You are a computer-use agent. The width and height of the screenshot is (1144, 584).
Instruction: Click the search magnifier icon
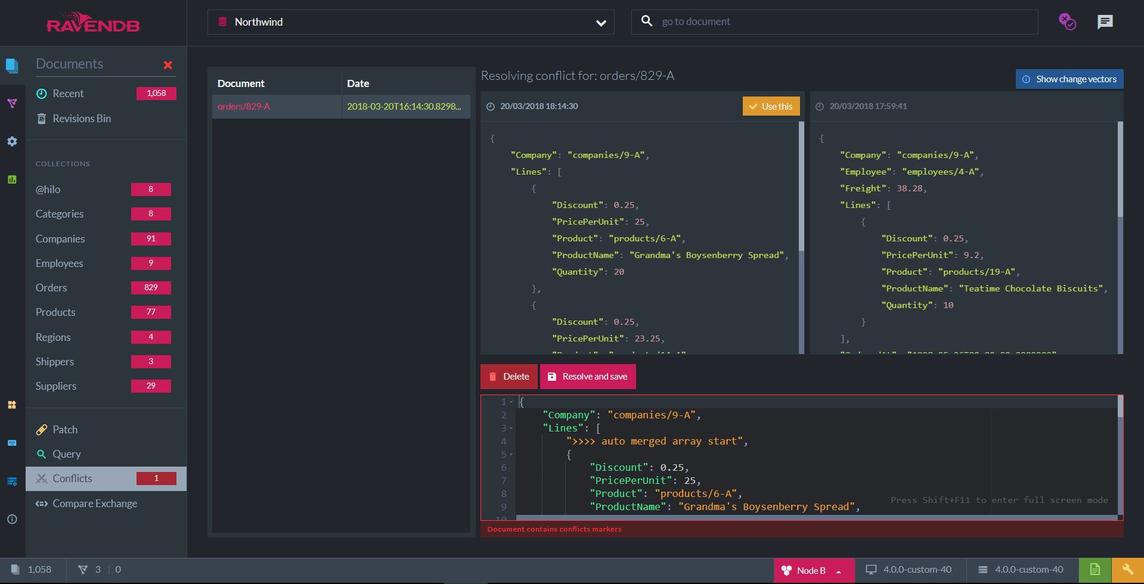647,21
